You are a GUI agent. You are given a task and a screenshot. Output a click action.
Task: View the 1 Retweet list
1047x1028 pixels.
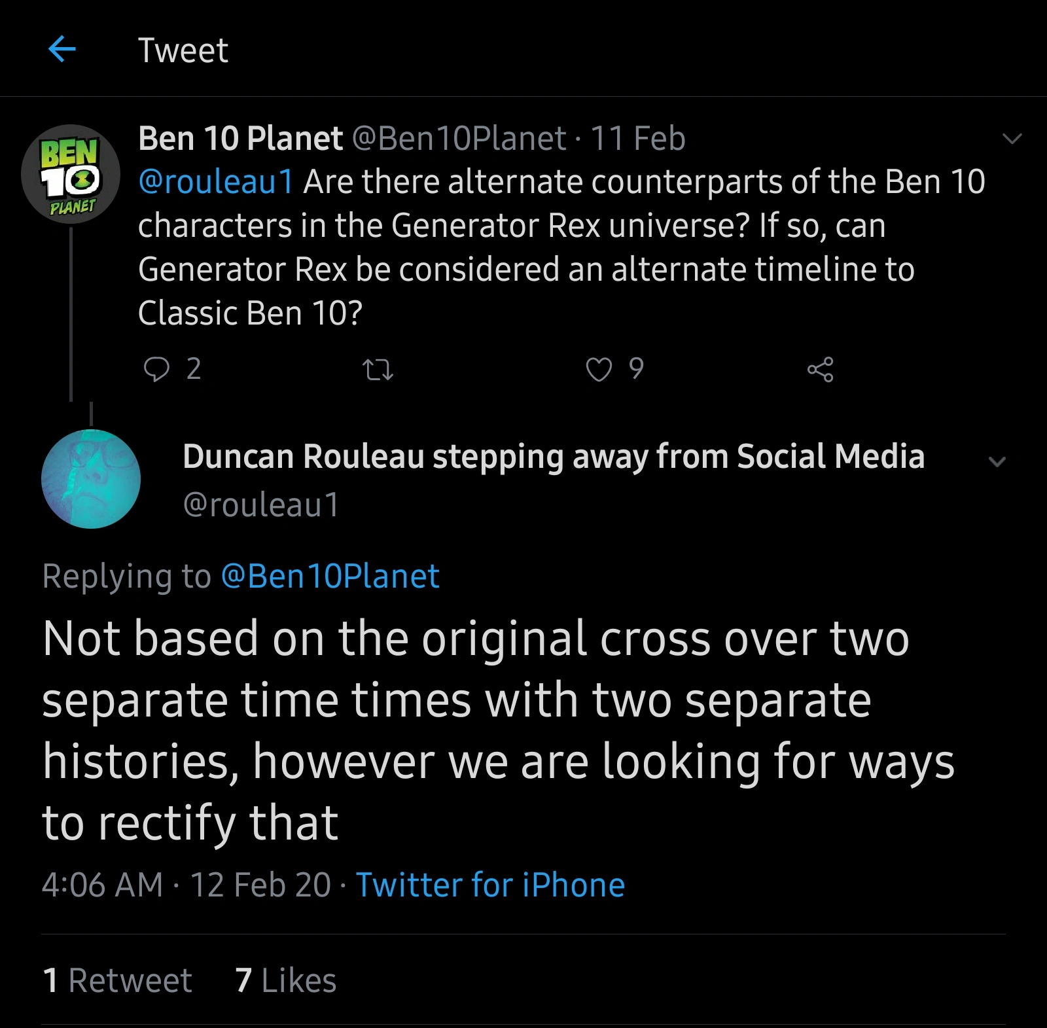(117, 980)
